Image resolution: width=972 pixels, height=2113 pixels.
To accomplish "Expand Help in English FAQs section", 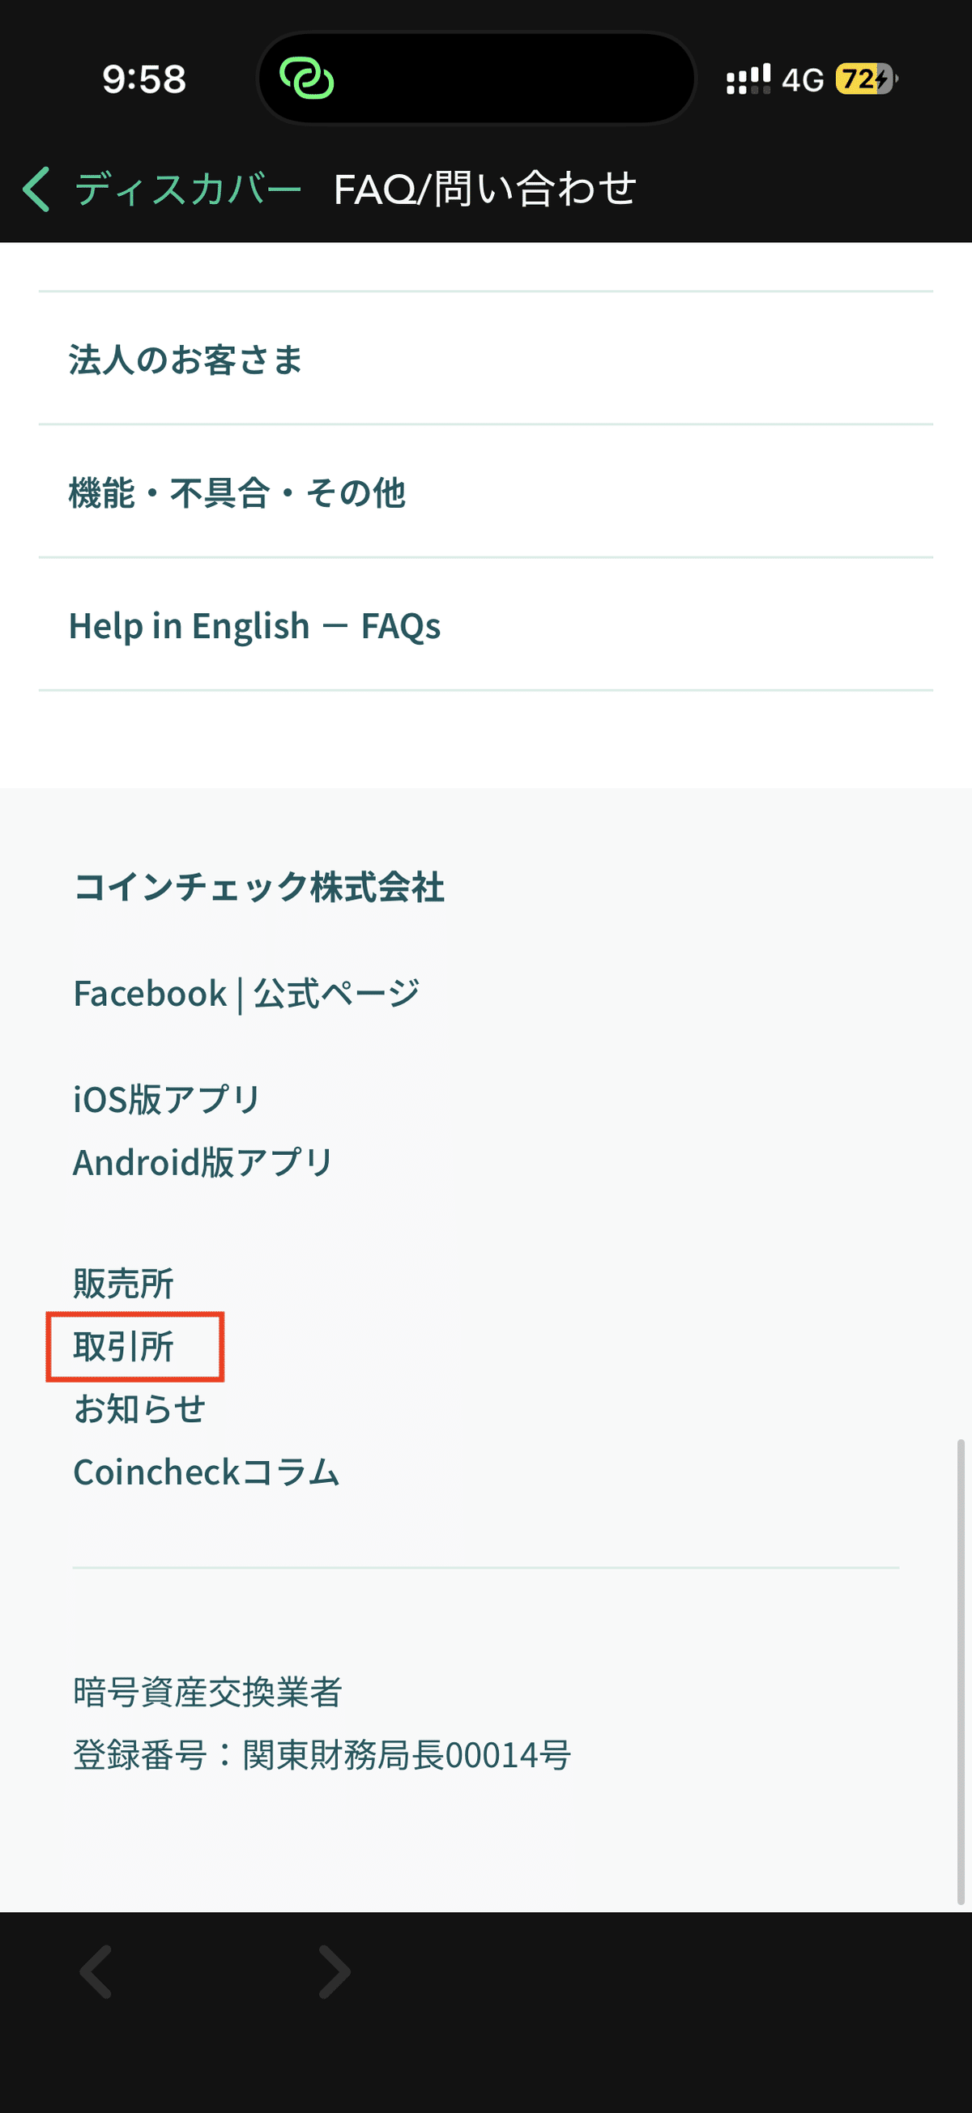I will pyautogui.click(x=255, y=626).
